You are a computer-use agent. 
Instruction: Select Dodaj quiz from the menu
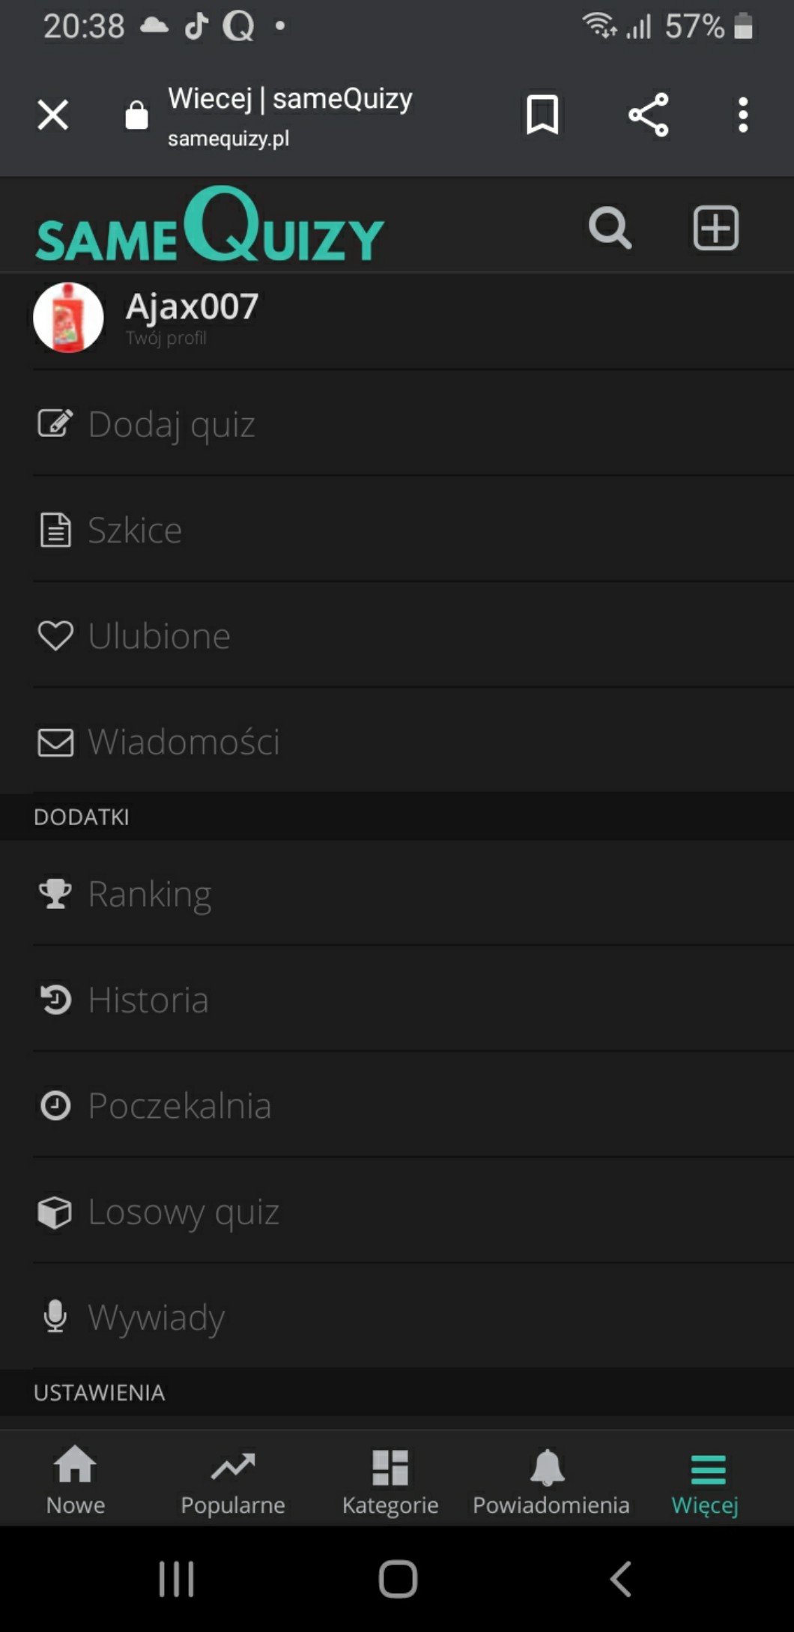[x=172, y=424]
